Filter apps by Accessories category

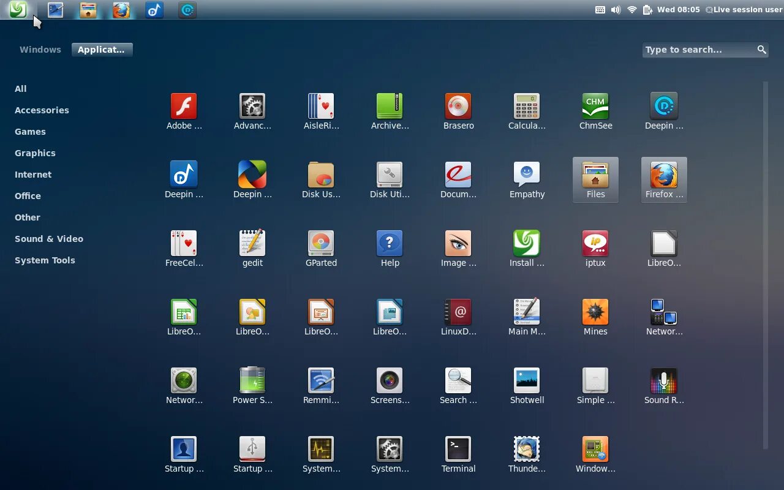[x=42, y=110]
